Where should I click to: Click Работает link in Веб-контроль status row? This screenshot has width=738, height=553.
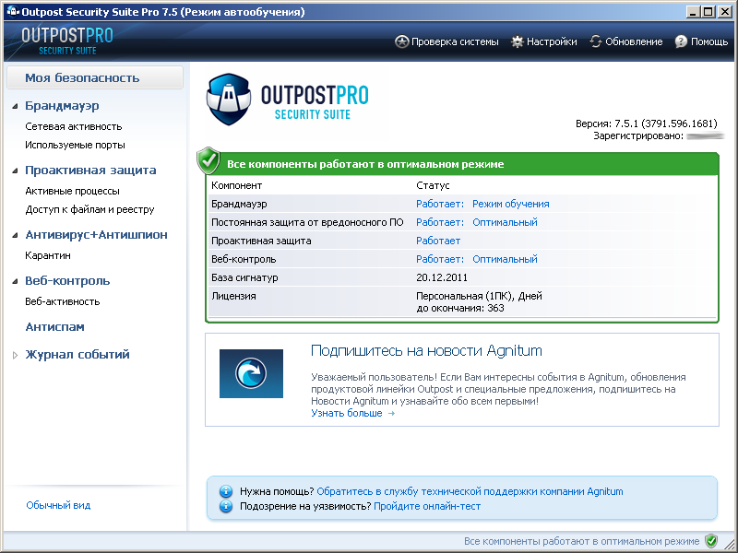click(440, 259)
